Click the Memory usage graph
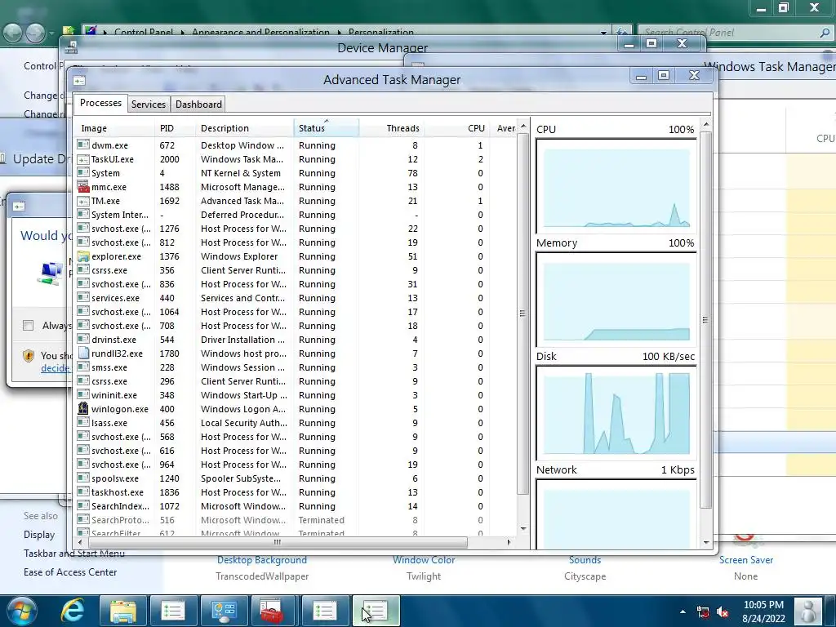Image resolution: width=836 pixels, height=627 pixels. pyautogui.click(x=616, y=300)
